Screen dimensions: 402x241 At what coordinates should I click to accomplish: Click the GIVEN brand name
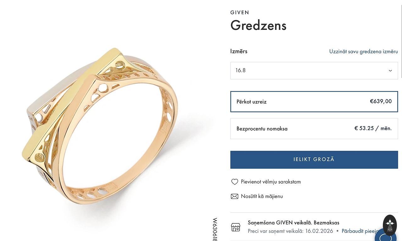[240, 13]
